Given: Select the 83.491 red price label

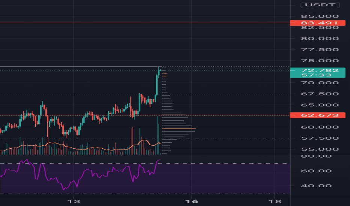Looking at the screenshot, I should click(317, 23).
